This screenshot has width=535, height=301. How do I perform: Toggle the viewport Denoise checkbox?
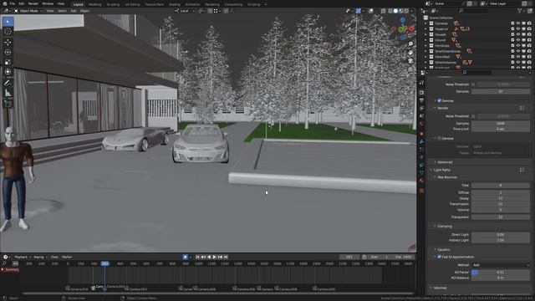click(439, 100)
